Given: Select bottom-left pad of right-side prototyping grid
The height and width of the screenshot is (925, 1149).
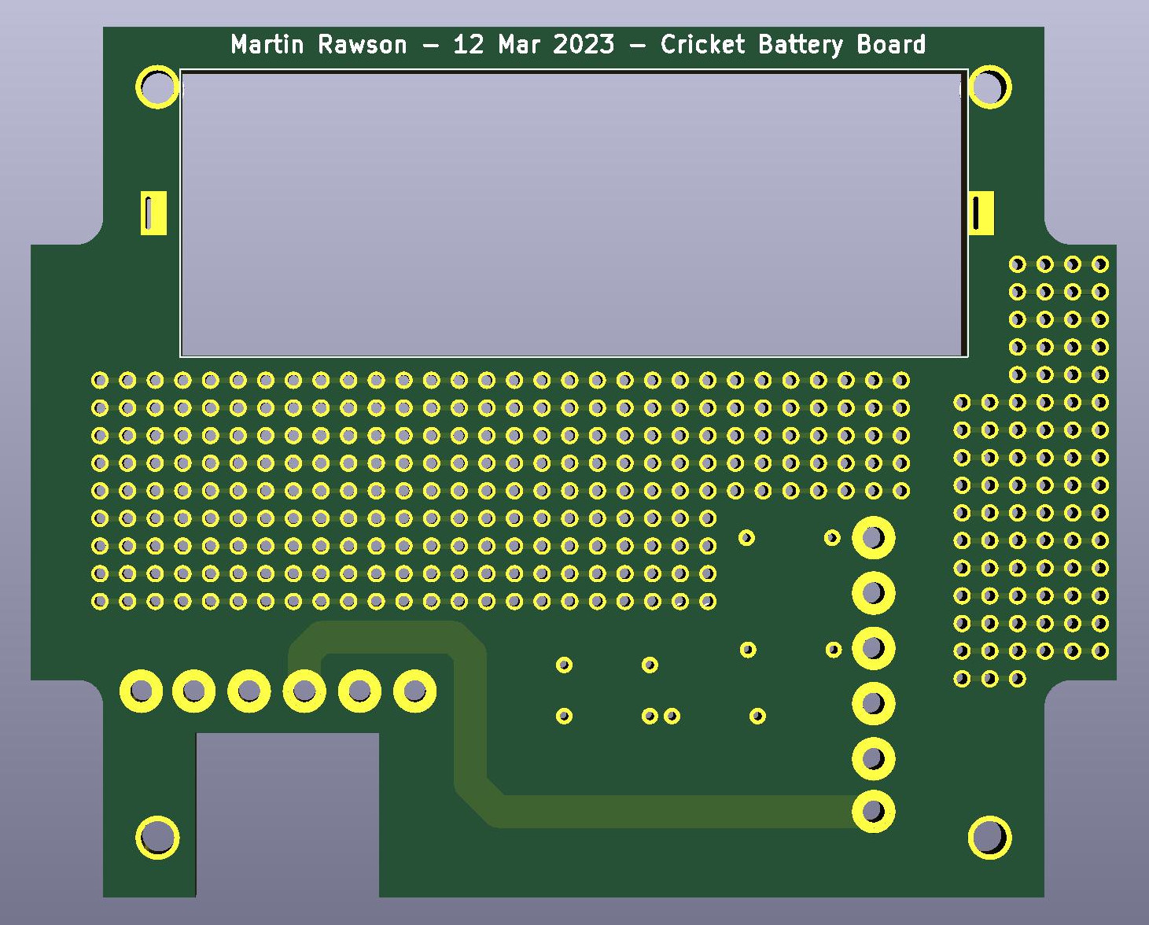Looking at the screenshot, I should (x=962, y=678).
